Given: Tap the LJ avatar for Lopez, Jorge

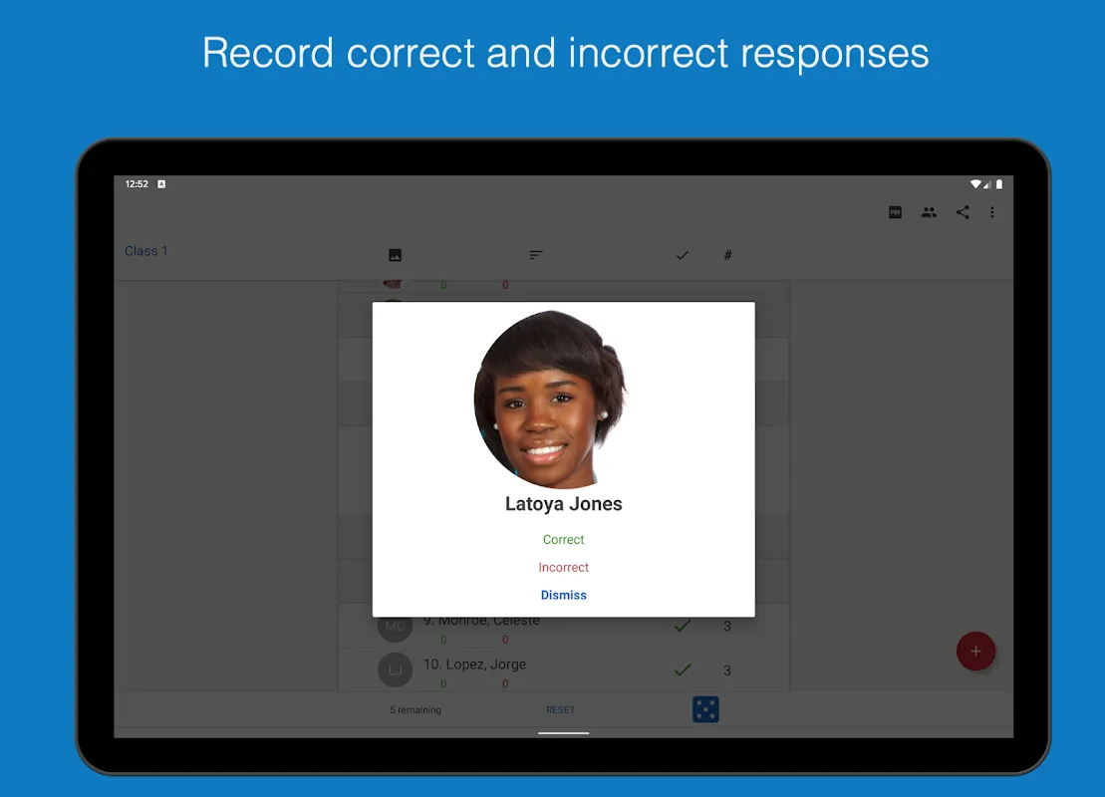Looking at the screenshot, I should tap(395, 670).
